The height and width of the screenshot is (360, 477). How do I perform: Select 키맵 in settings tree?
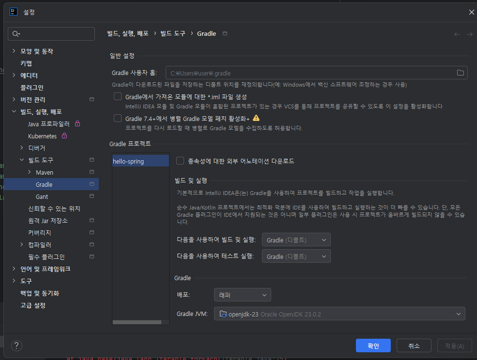26,63
